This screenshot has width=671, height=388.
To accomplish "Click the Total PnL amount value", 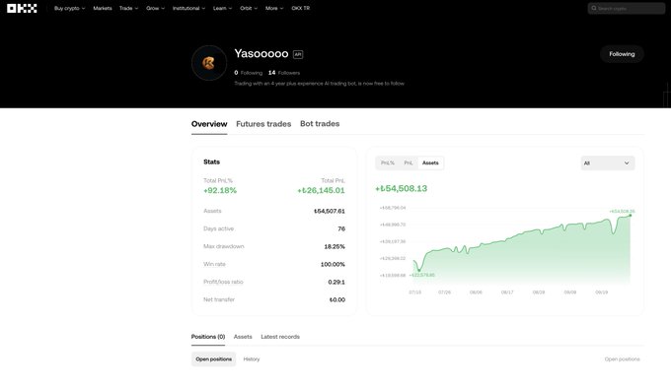I will point(321,190).
